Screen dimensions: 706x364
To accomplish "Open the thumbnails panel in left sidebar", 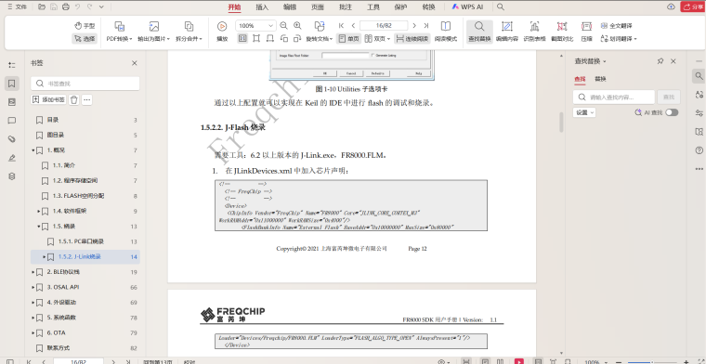I will coord(12,102).
